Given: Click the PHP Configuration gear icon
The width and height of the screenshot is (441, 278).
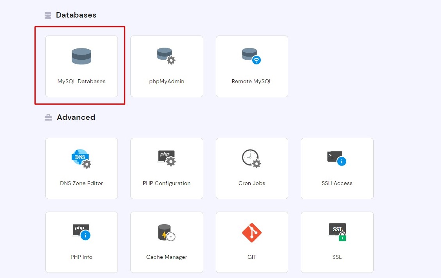Looking at the screenshot, I should (x=166, y=158).
